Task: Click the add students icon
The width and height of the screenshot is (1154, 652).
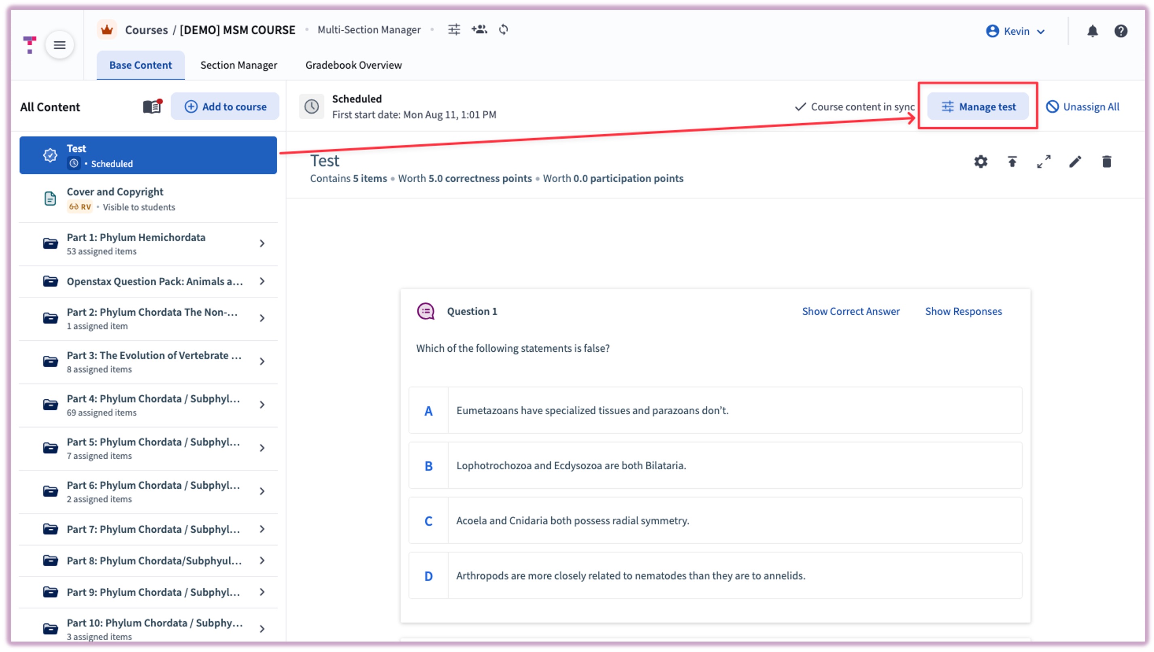Action: coord(479,30)
